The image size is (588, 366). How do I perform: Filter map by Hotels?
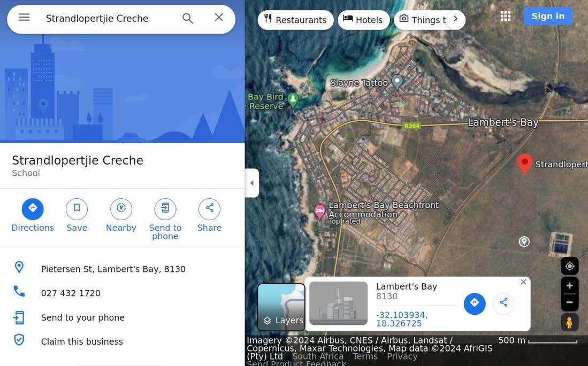point(363,20)
